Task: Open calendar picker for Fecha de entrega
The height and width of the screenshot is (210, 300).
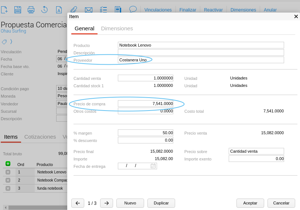Action: click(153, 166)
